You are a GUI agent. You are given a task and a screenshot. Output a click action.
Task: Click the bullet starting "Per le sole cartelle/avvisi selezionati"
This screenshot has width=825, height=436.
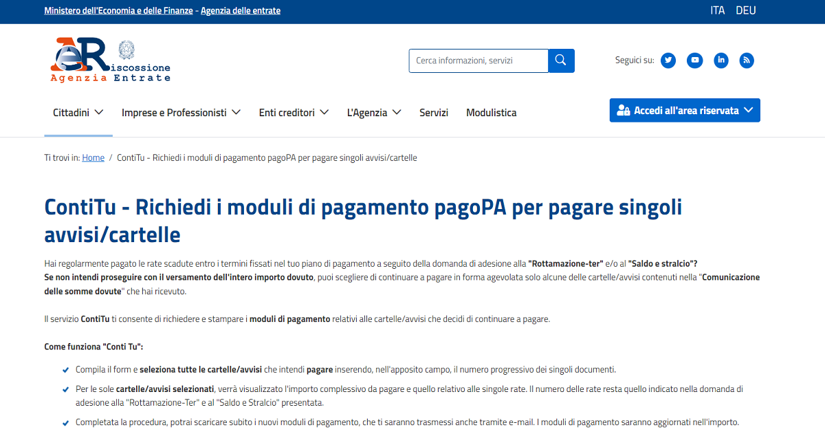409,396
